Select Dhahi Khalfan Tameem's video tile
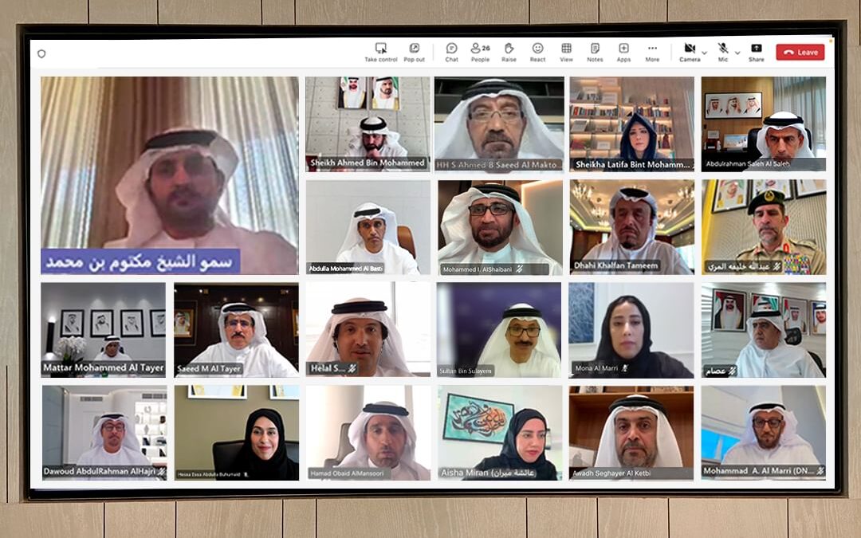The width and height of the screenshot is (861, 538). click(631, 226)
